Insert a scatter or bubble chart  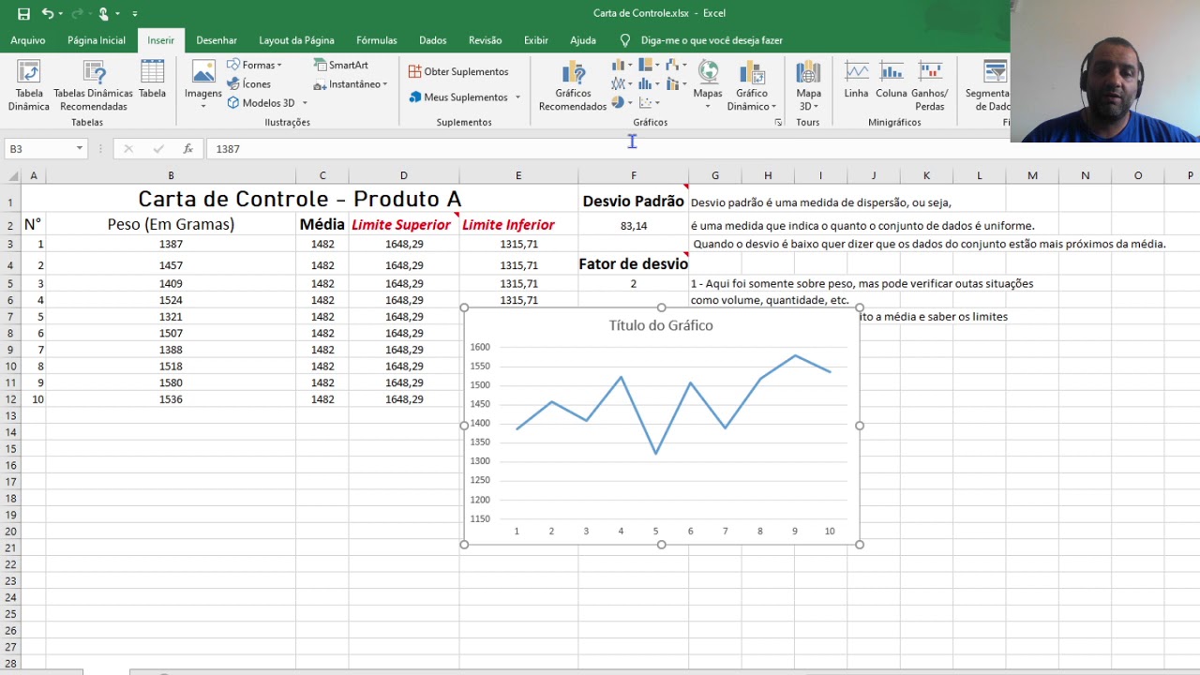(x=648, y=102)
